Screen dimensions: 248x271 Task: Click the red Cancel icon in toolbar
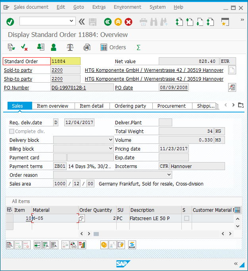coord(128,21)
